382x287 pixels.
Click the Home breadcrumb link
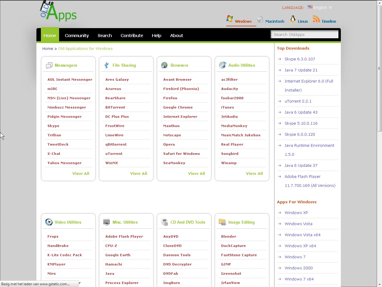pos(48,48)
